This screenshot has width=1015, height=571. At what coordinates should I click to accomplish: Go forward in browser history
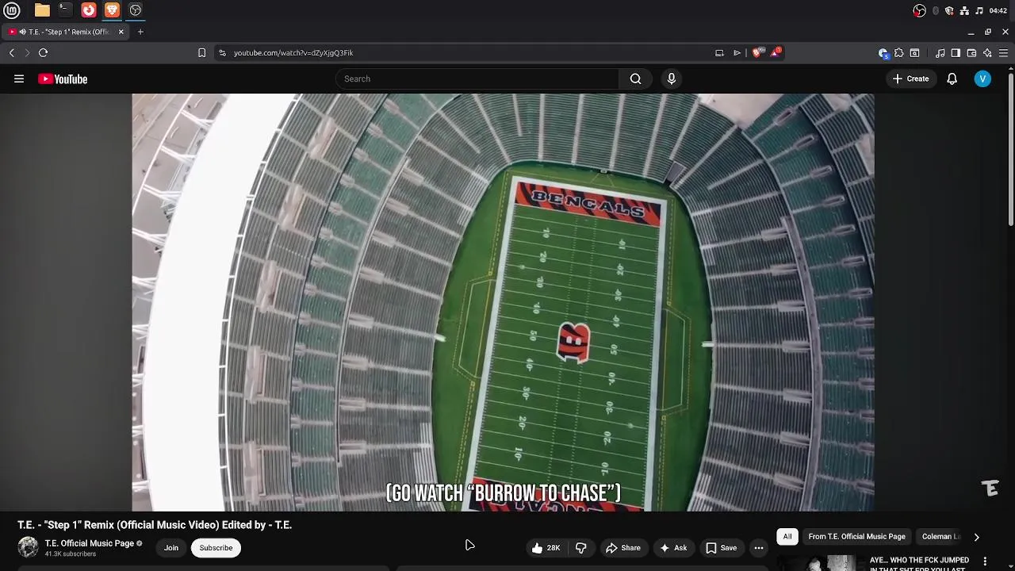27,53
